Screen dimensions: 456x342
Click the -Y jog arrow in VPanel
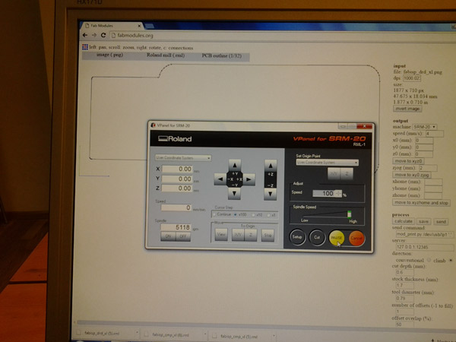[234, 193]
